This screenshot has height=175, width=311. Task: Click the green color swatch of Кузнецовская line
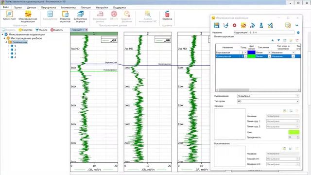point(251,56)
